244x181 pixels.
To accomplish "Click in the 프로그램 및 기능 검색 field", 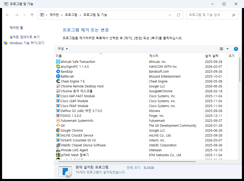I will [x=212, y=15].
